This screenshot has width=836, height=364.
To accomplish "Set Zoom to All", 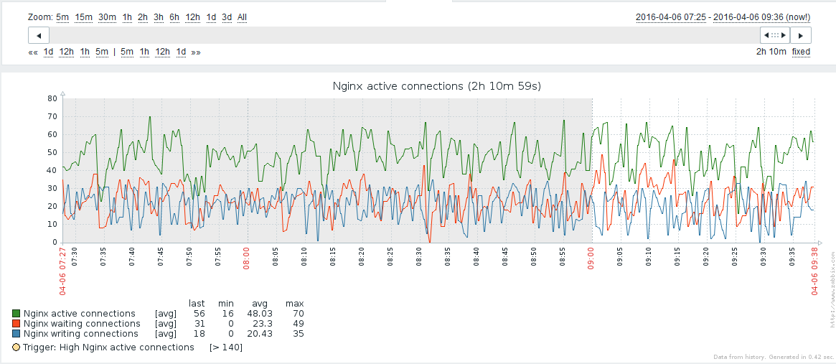I will pyautogui.click(x=242, y=17).
